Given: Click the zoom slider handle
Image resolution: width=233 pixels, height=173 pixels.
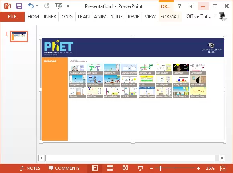Looking at the screenshot, I should (161, 168).
